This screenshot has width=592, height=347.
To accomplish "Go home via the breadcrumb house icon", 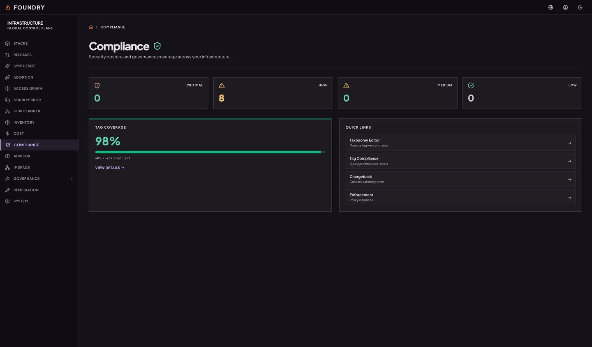I will click(91, 27).
